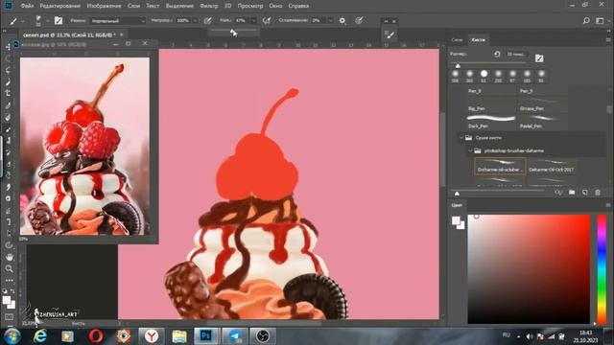The width and height of the screenshot is (614, 345).
Task: Click the foreground color swatch in Color panel
Action: coord(456,221)
